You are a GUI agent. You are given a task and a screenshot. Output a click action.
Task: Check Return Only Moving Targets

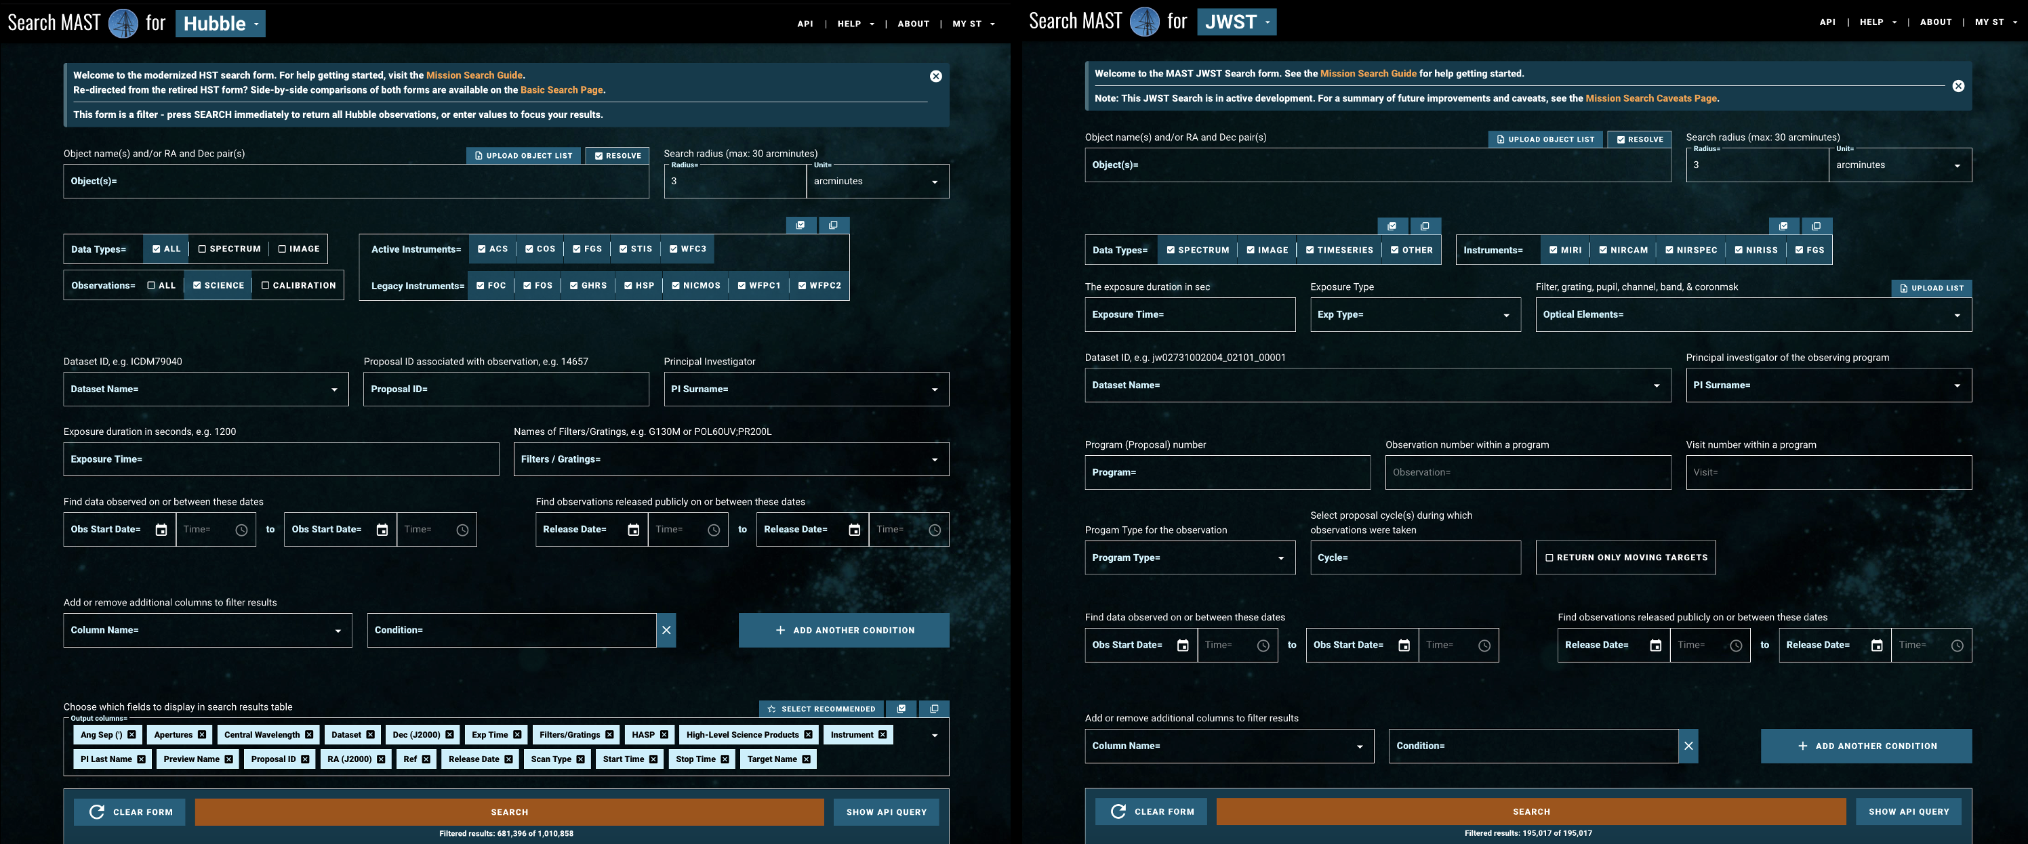click(1625, 557)
